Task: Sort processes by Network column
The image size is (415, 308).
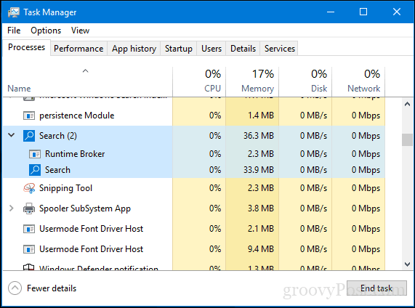Action: click(x=358, y=82)
